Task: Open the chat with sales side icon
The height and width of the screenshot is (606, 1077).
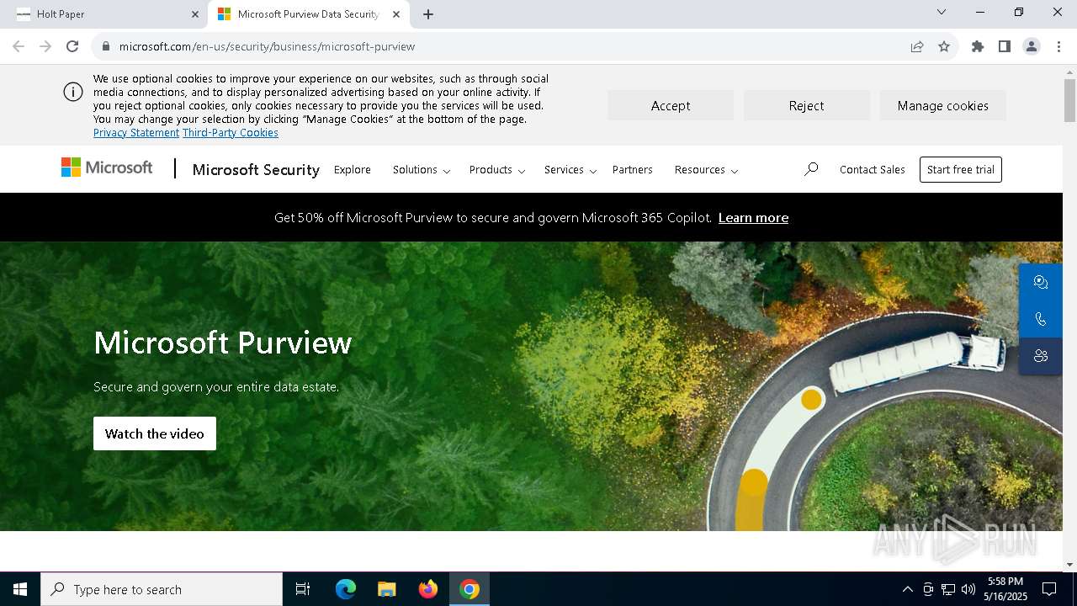Action: pyautogui.click(x=1041, y=282)
